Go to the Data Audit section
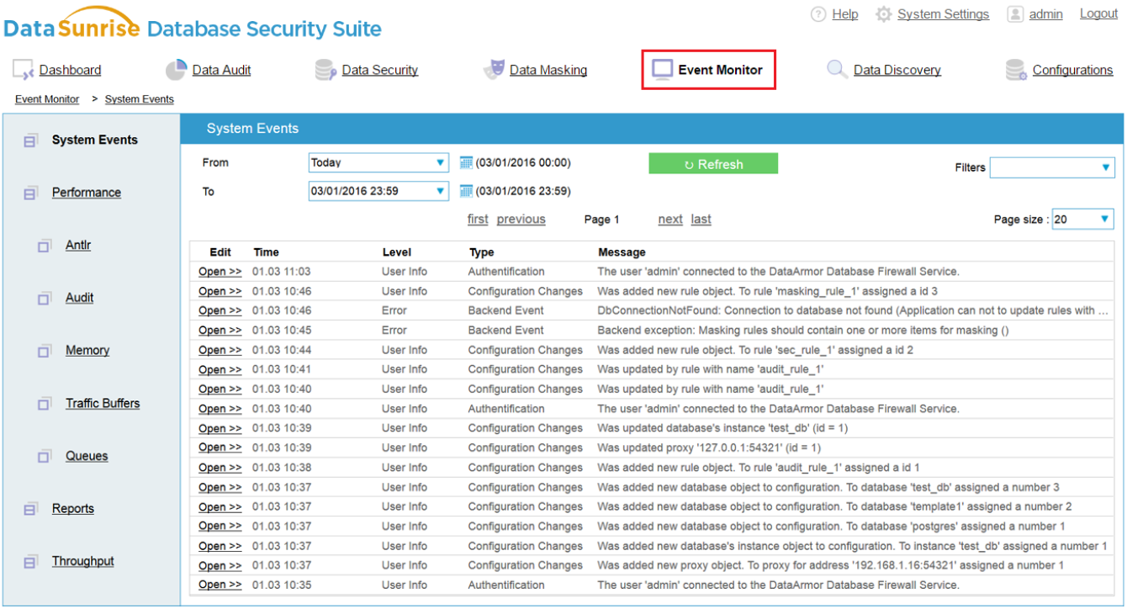 pyautogui.click(x=221, y=70)
